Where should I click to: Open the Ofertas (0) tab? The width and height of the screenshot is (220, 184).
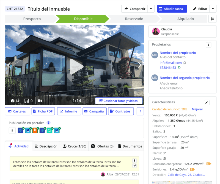pyautogui.click(x=102, y=146)
